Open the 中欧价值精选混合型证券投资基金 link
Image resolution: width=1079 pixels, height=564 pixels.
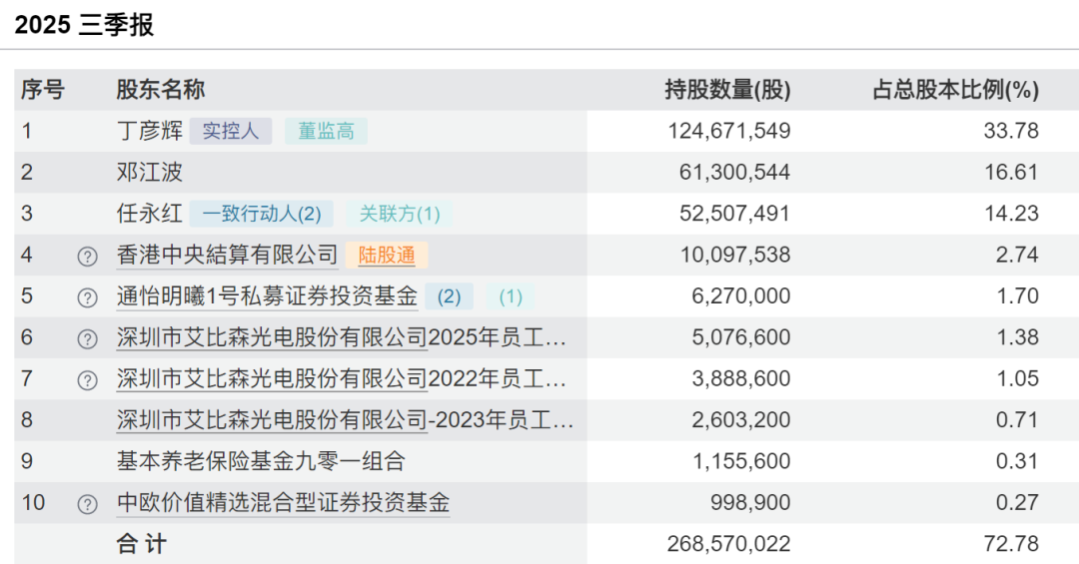tap(283, 503)
